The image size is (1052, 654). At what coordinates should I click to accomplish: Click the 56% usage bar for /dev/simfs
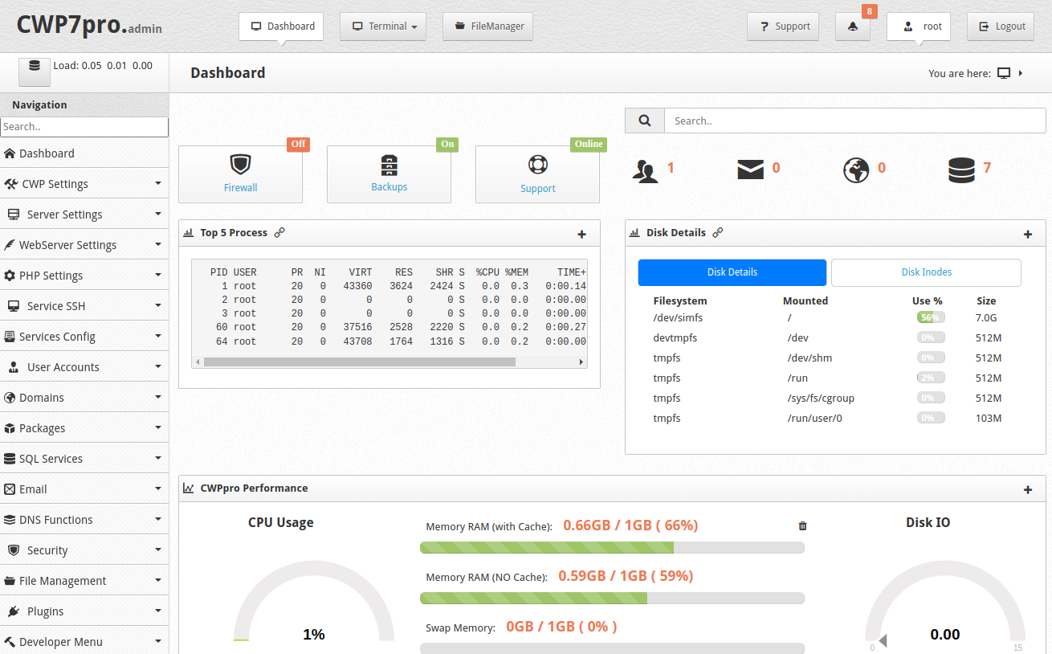931,317
